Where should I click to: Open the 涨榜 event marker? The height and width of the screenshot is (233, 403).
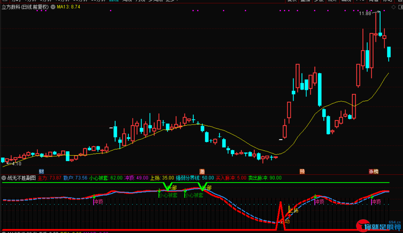(x=374, y=171)
